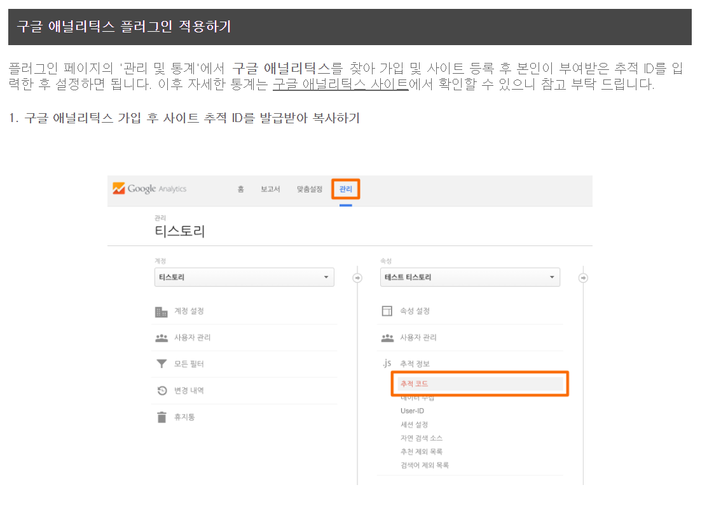Open 모든 필터
The width and height of the screenshot is (714, 520).
click(x=189, y=364)
